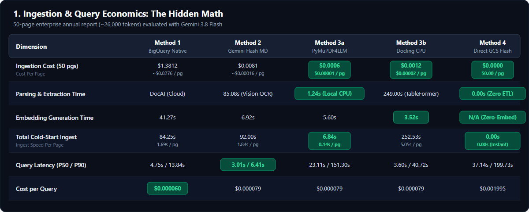
Task: Click the subtitle mentioning Gemini 3.8 Flash
Action: [118, 25]
